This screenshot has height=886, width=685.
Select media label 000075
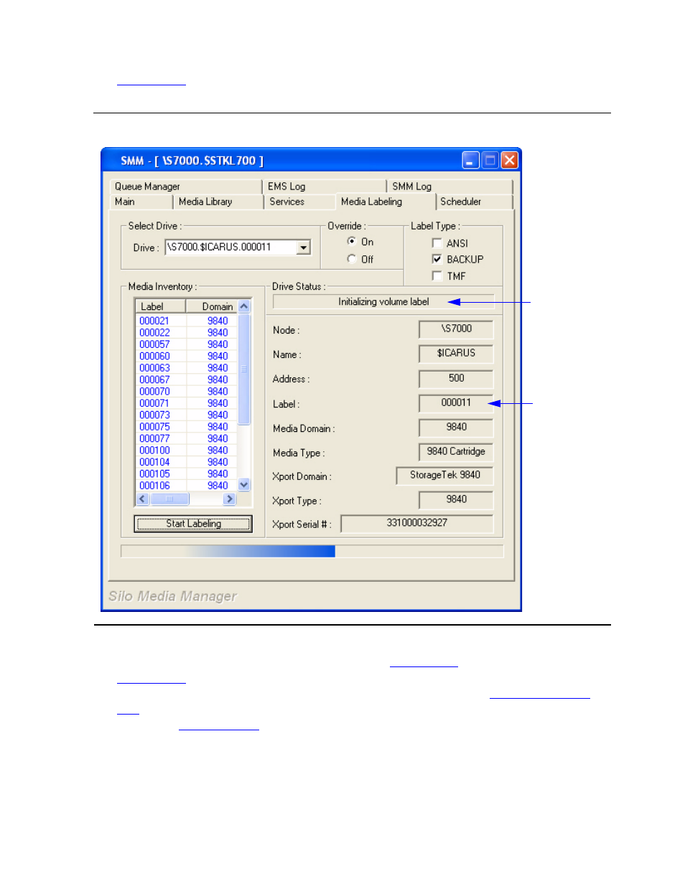154,427
